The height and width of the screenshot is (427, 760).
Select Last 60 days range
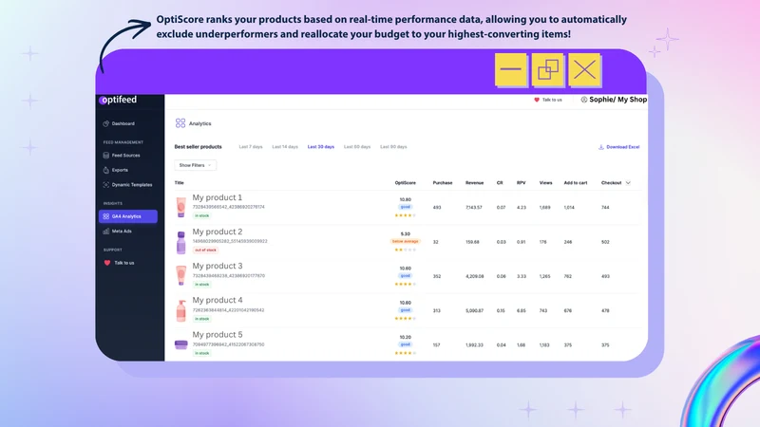pos(357,147)
